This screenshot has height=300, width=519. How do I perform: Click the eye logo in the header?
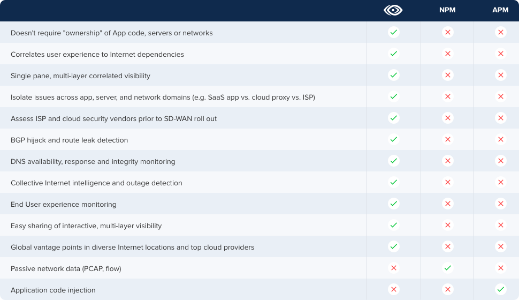393,10
